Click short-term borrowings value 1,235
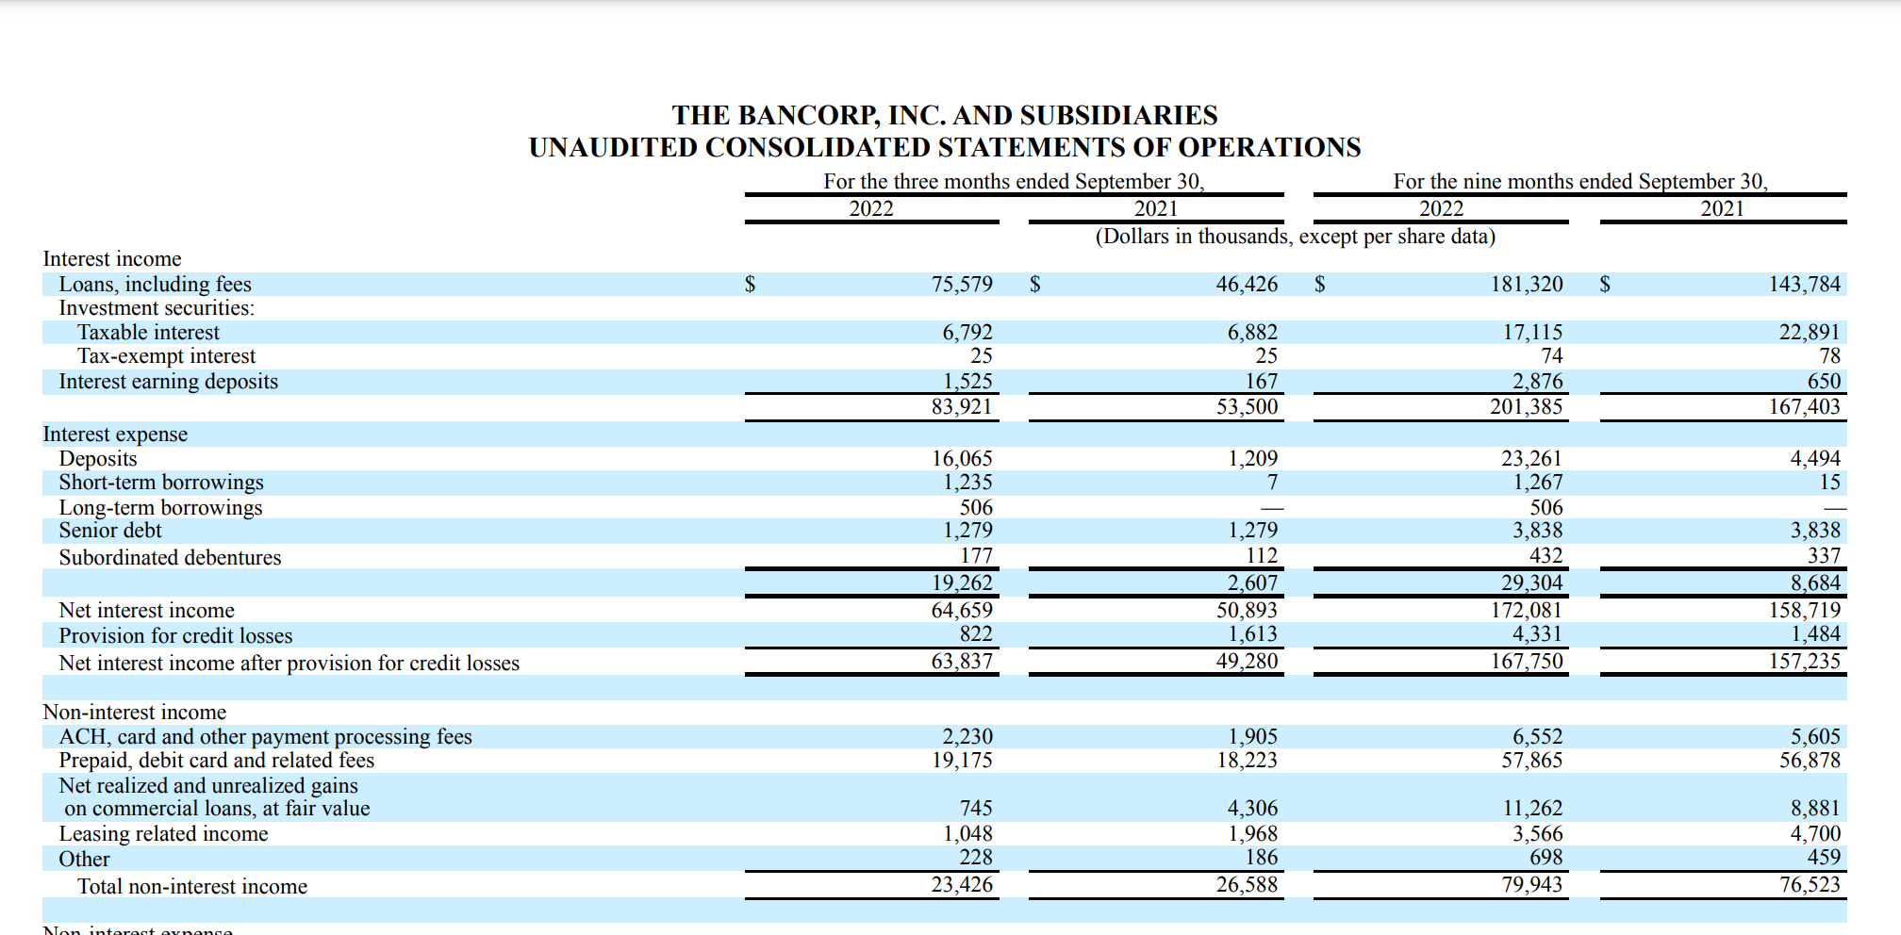1901x935 pixels. point(967,482)
